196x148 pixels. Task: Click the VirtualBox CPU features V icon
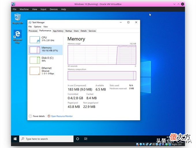(x=163, y=144)
